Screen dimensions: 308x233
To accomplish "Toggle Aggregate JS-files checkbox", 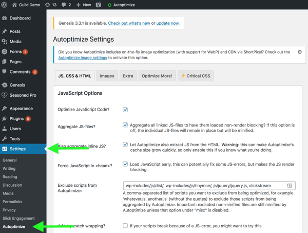I will click(x=125, y=125).
